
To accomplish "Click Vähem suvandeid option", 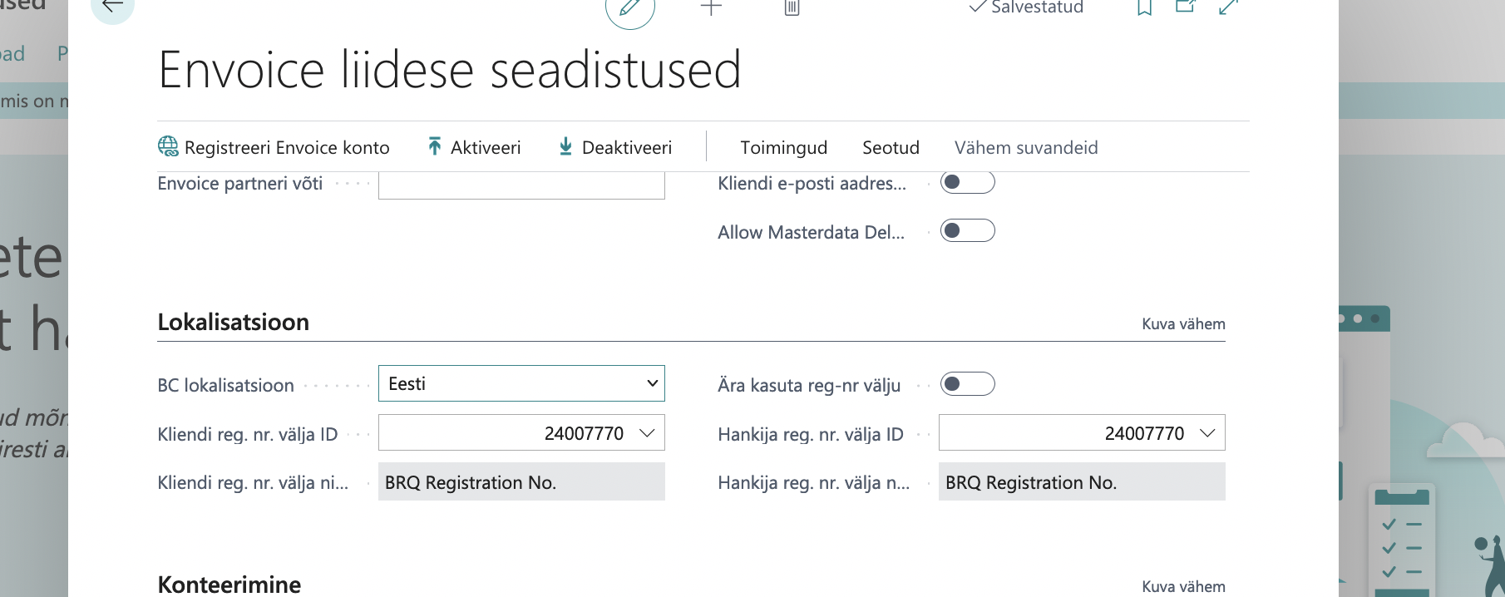I will (x=1026, y=147).
